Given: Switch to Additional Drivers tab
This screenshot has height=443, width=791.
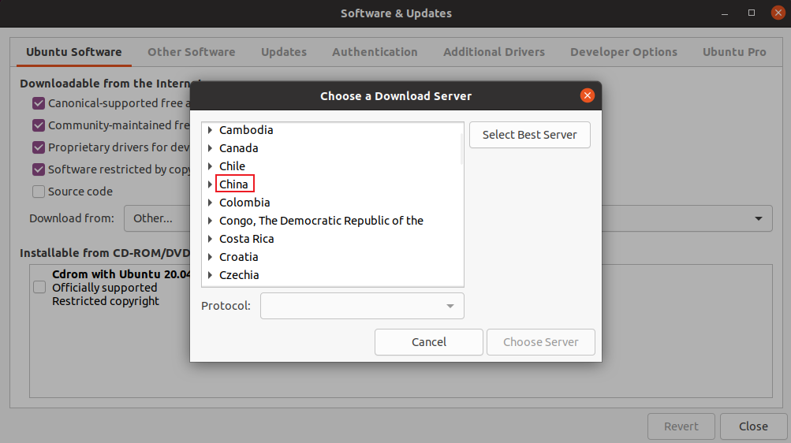Looking at the screenshot, I should (x=494, y=52).
